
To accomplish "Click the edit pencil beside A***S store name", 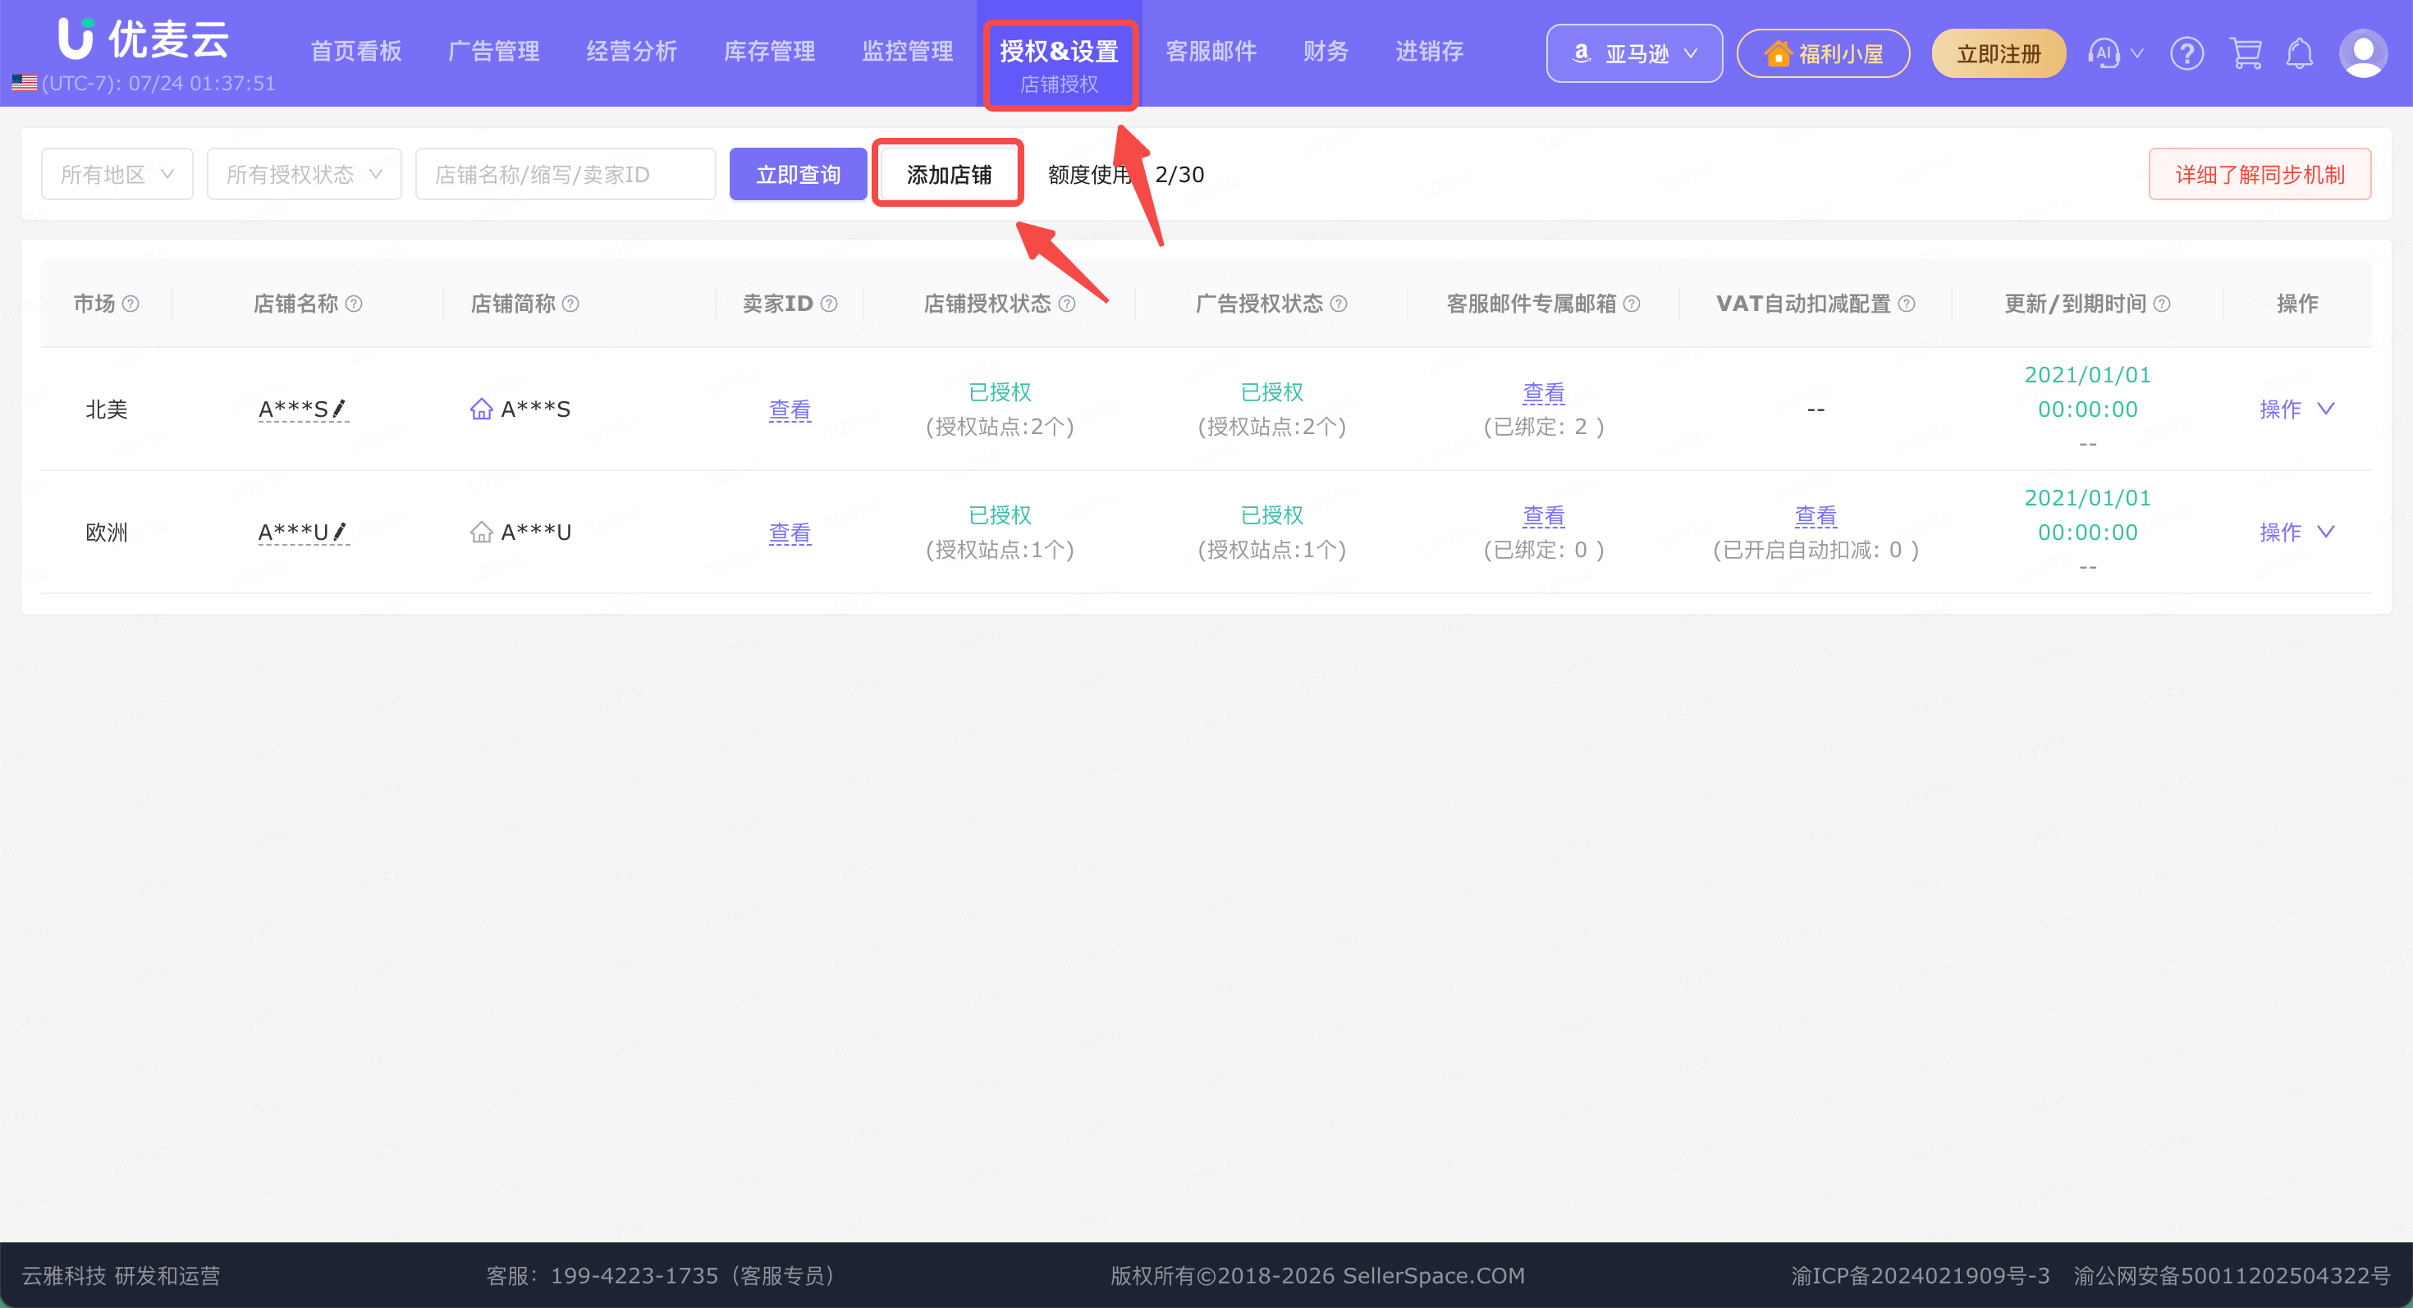I will click(x=340, y=408).
